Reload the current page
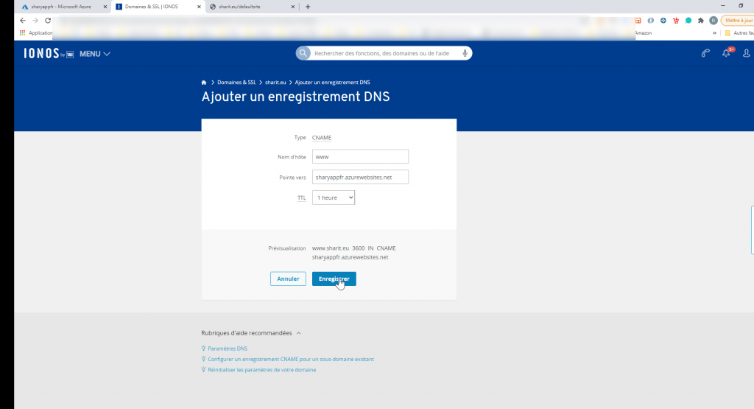754x409 pixels. 48,20
